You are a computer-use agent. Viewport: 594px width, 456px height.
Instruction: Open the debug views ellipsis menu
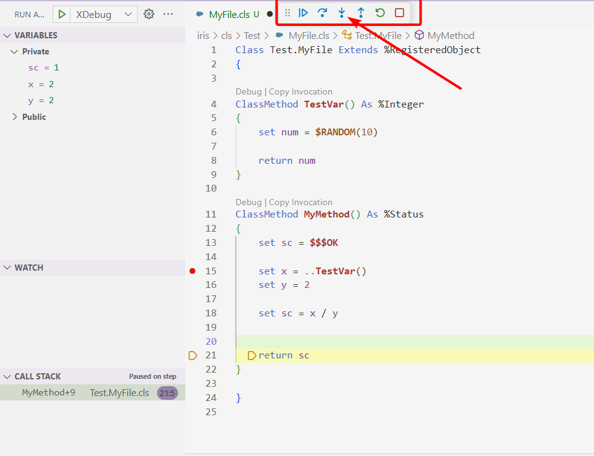168,14
